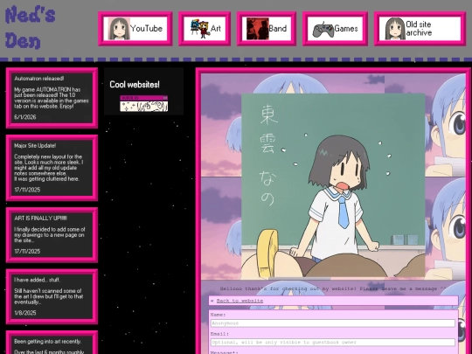
Task: Click the red silhouette band icon
Action: pos(257,29)
